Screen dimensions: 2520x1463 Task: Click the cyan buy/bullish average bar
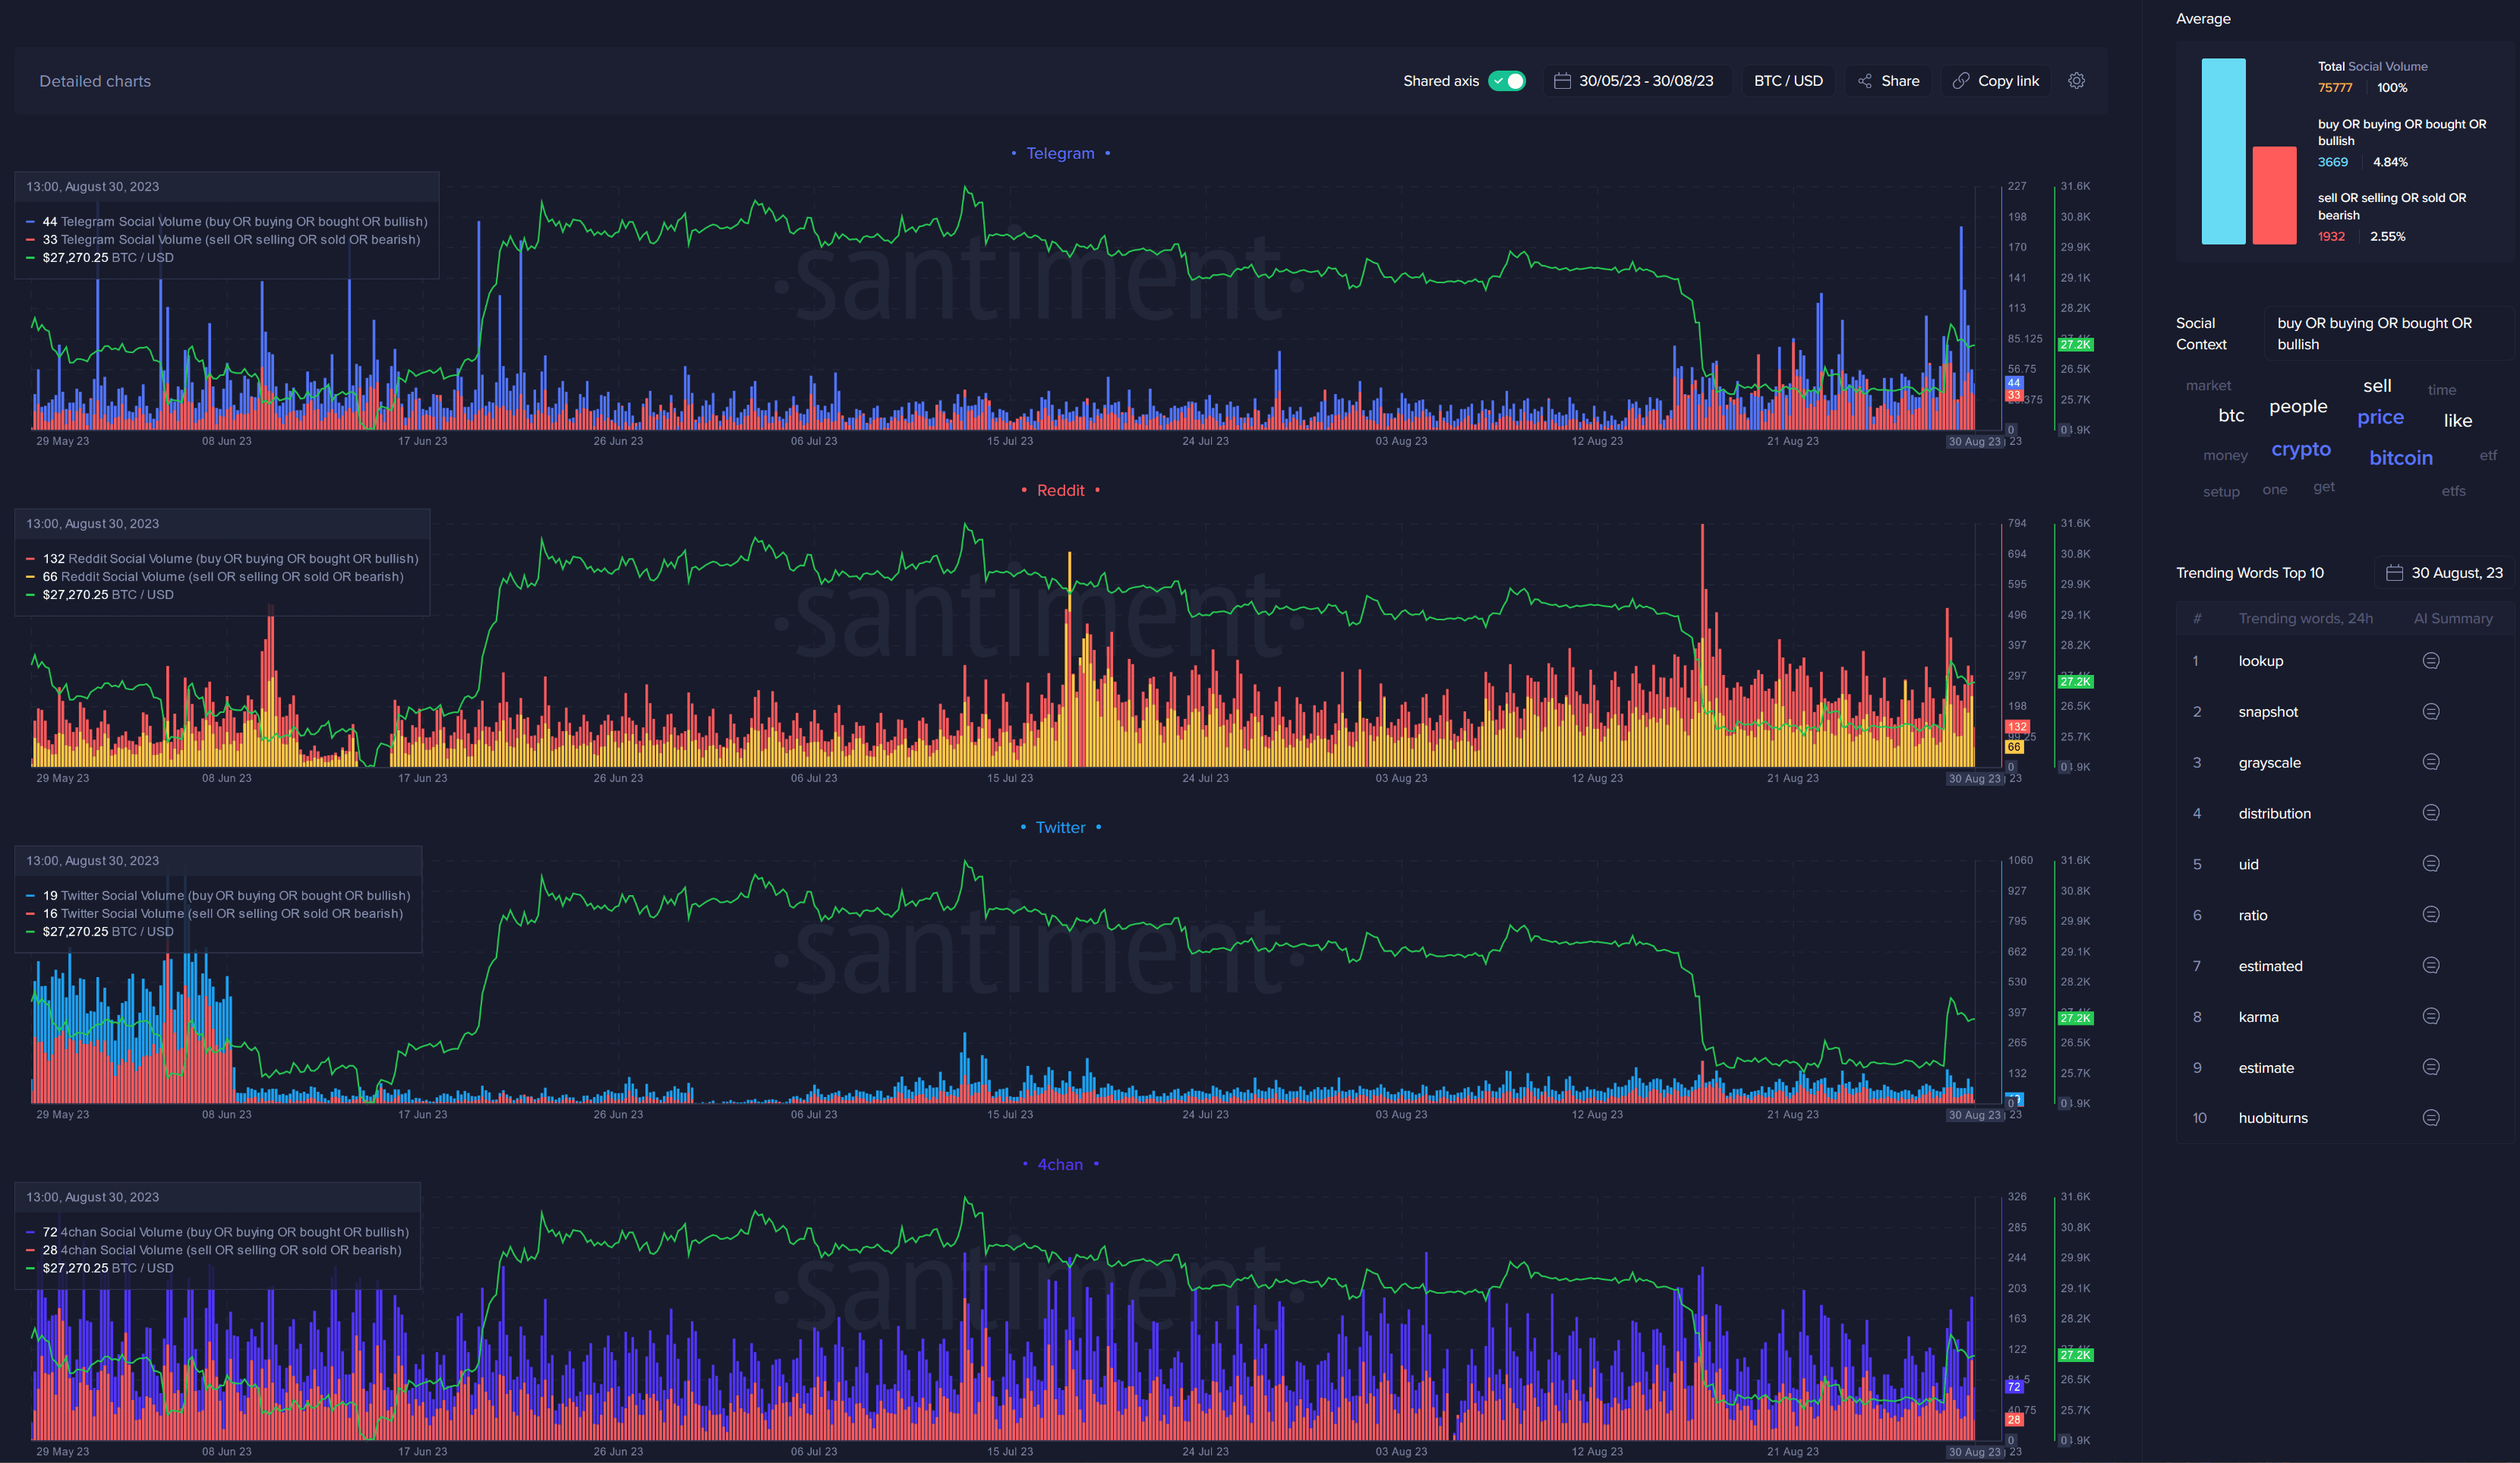(x=2223, y=151)
